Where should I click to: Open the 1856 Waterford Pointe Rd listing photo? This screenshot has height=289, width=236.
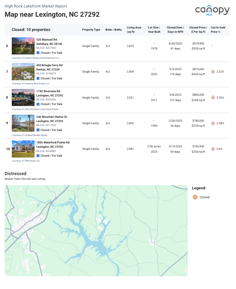pos(23,149)
